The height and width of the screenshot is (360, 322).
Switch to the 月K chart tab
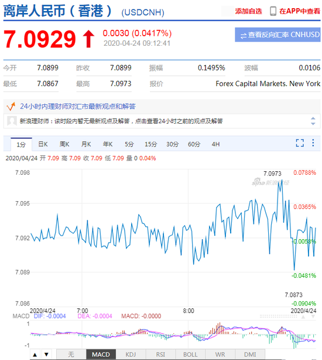(86, 144)
